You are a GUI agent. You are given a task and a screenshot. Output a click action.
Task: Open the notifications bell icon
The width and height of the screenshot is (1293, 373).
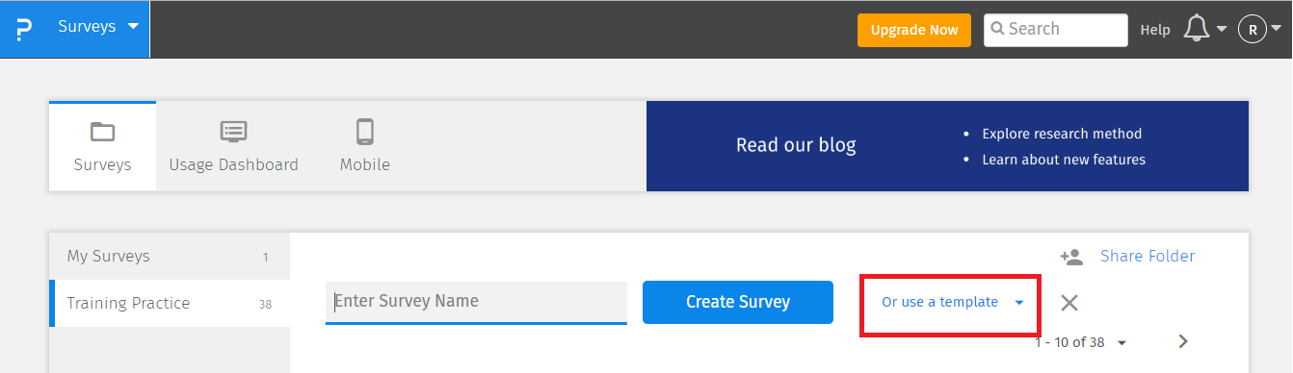(1196, 29)
